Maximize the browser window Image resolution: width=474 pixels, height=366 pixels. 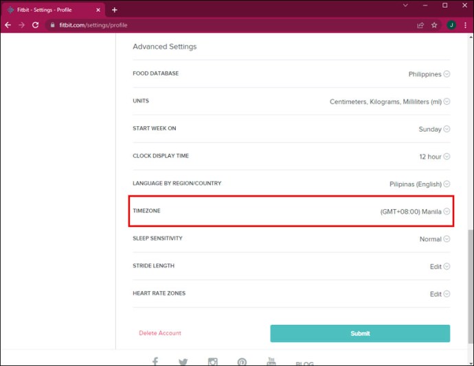pos(445,5)
